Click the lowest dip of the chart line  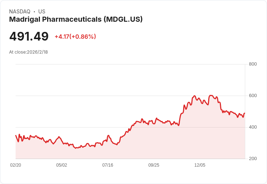[76, 148]
